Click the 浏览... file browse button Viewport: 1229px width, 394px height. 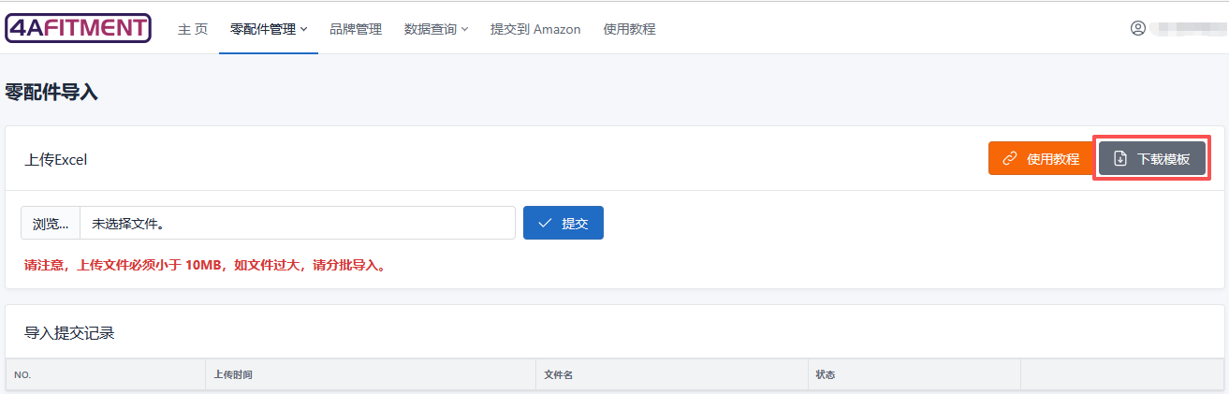tap(51, 224)
